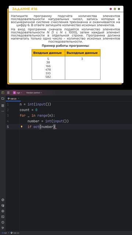Click input value 510 in table

point(48,73)
